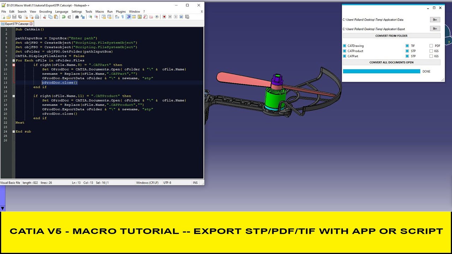Viewport: 452px width, 254px height.
Task: Enable IGS checkbox in the CATProduct row
Action: tap(431, 51)
